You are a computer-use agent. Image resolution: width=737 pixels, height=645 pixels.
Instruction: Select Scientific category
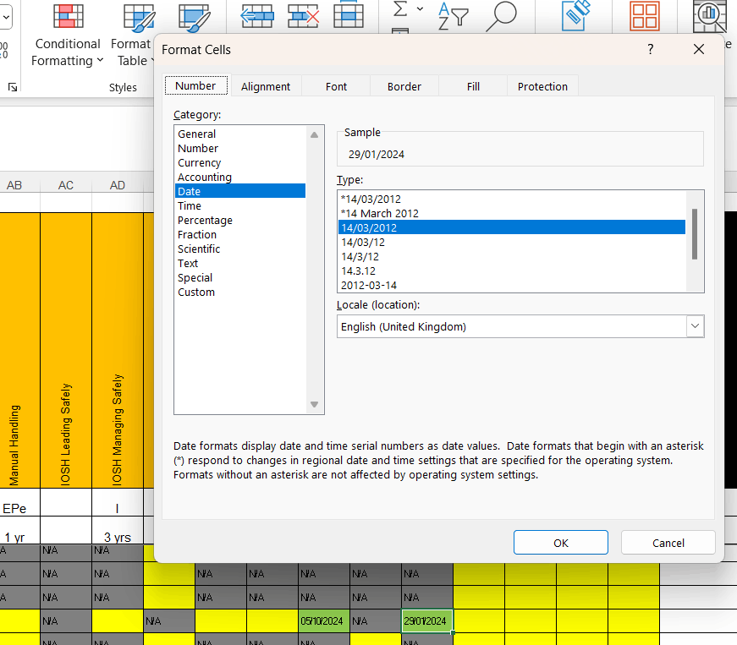tap(240, 249)
